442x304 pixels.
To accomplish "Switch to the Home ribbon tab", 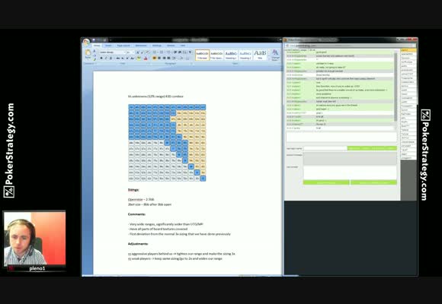I will click(97, 46).
